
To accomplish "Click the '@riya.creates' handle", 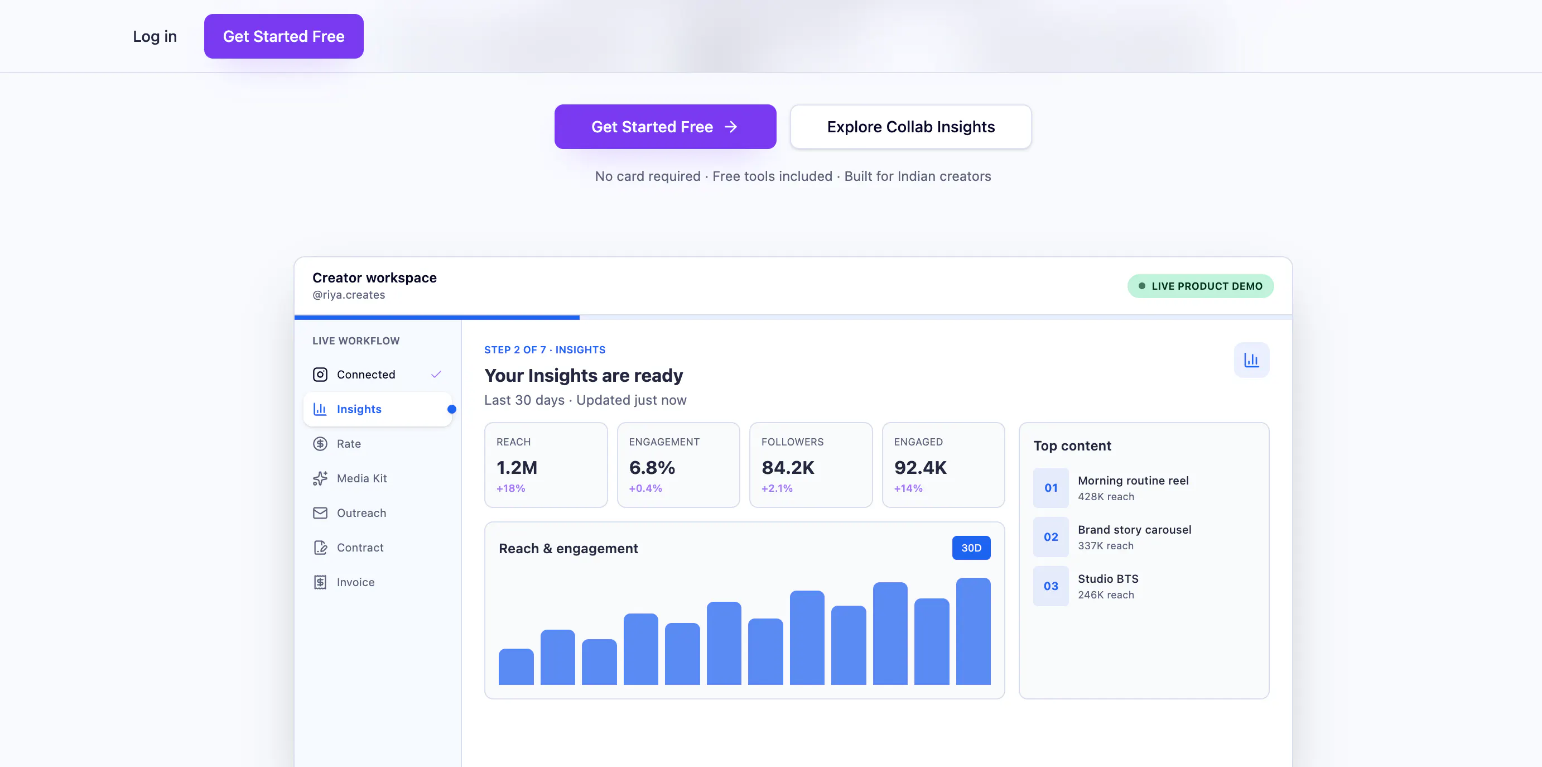I will (348, 295).
